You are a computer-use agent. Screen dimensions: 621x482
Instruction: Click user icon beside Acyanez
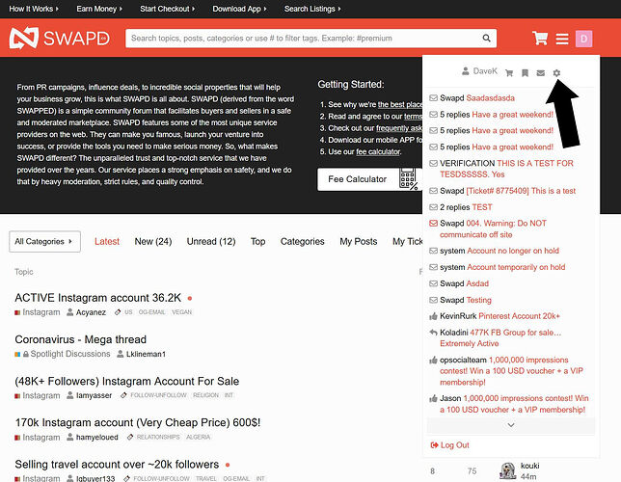pos(70,312)
